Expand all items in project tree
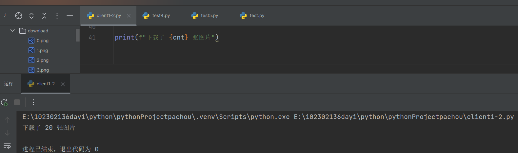The width and height of the screenshot is (518, 153). point(31,15)
